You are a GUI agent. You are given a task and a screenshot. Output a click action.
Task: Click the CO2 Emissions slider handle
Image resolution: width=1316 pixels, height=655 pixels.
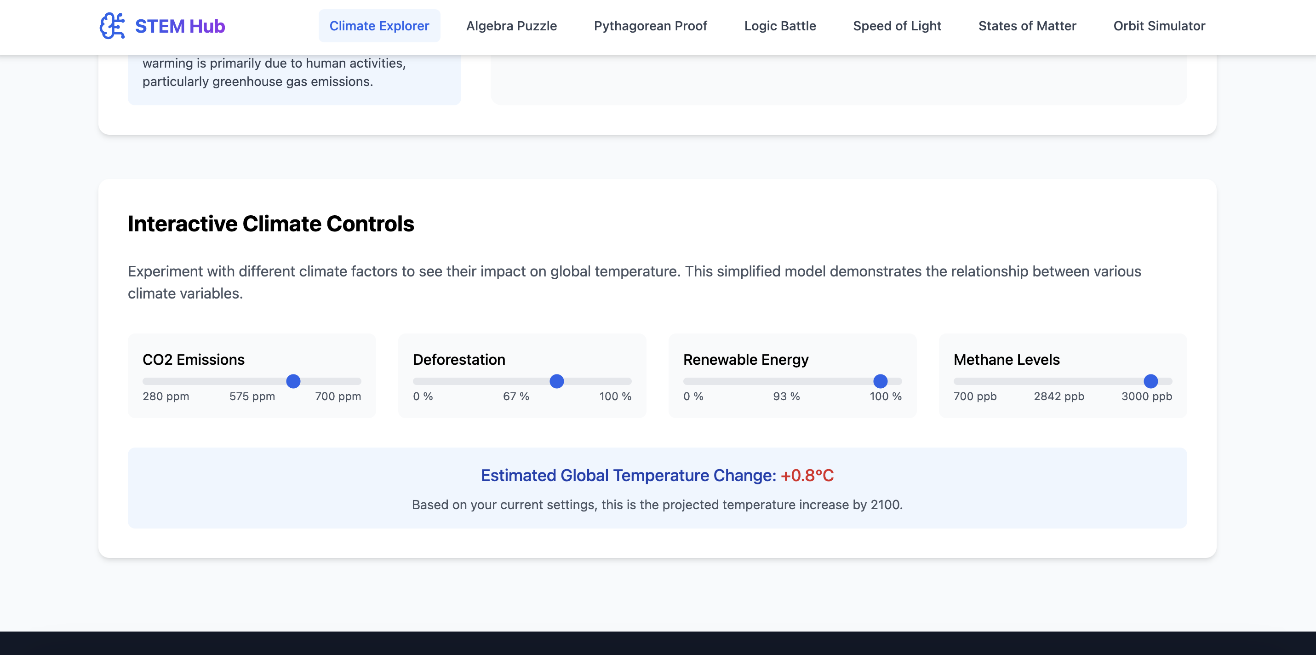tap(293, 381)
